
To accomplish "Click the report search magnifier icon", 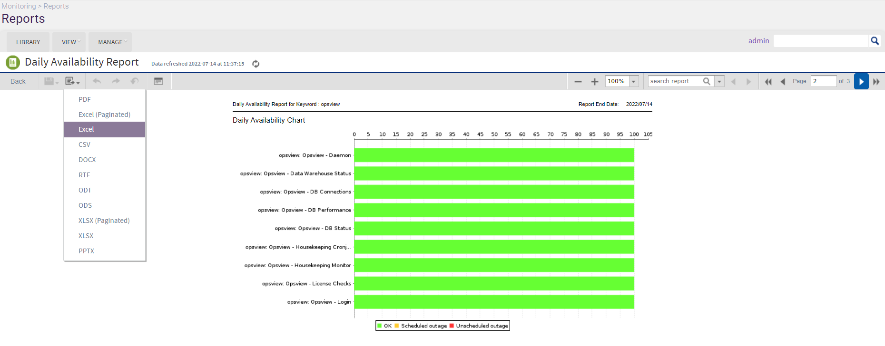I will [x=707, y=81].
